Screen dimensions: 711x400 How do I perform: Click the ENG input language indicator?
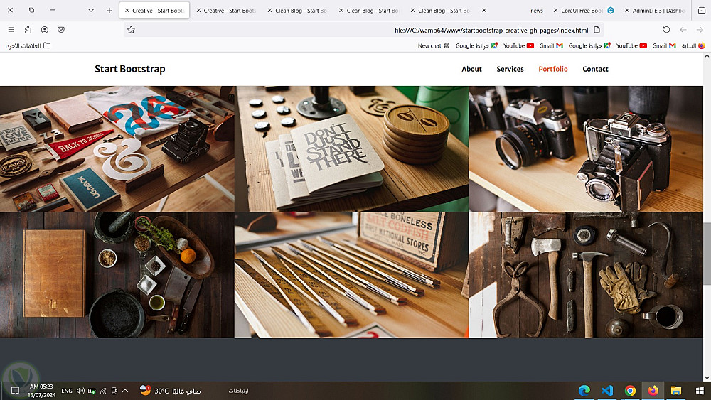tap(67, 391)
